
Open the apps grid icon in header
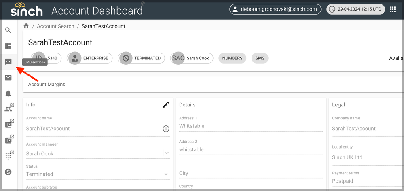tap(393, 10)
